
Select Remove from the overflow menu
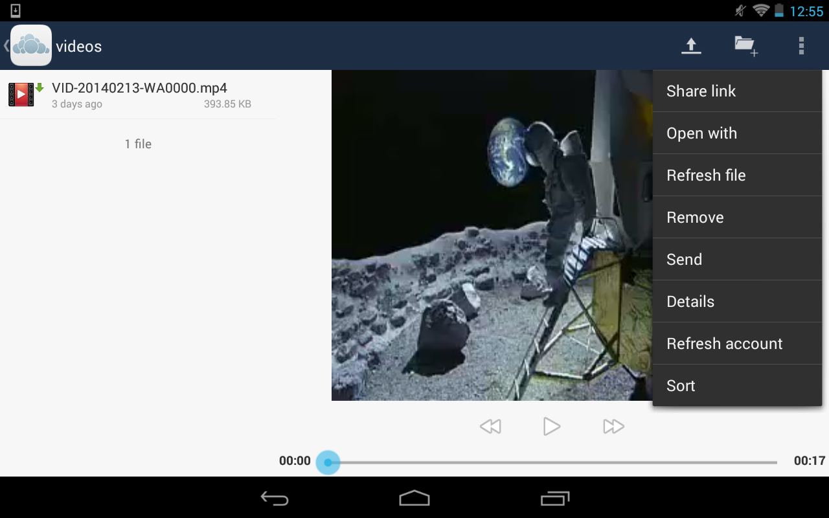click(737, 218)
